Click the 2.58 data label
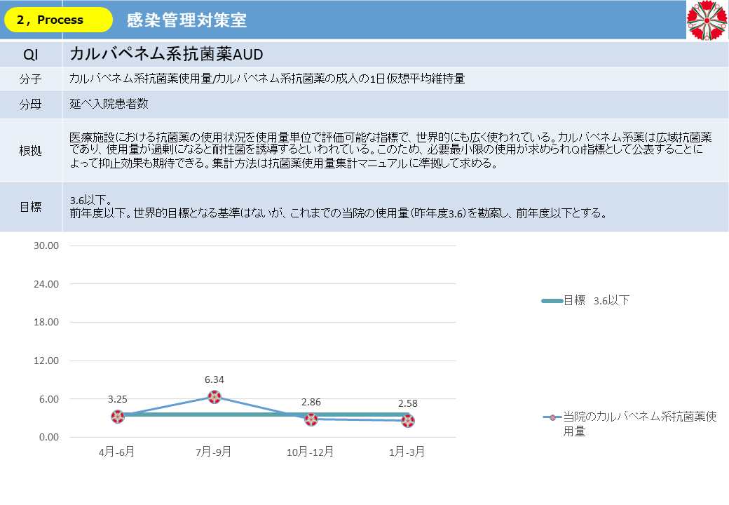This screenshot has height=505, width=729. (408, 403)
